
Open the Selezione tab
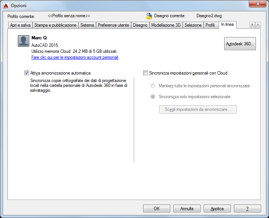(x=193, y=25)
